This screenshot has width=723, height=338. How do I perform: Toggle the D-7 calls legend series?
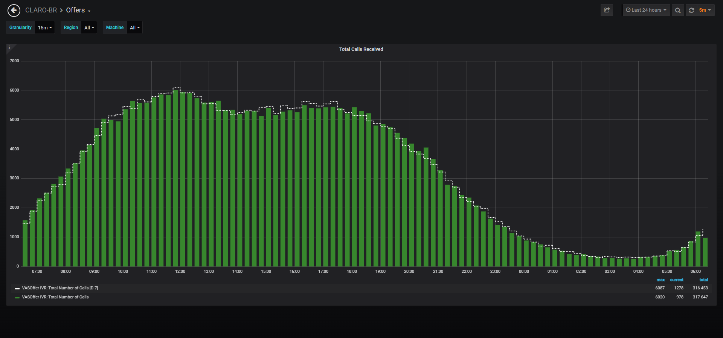tap(60, 288)
